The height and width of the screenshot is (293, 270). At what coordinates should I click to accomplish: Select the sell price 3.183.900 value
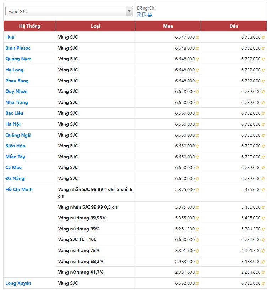pyautogui.click(x=251, y=262)
